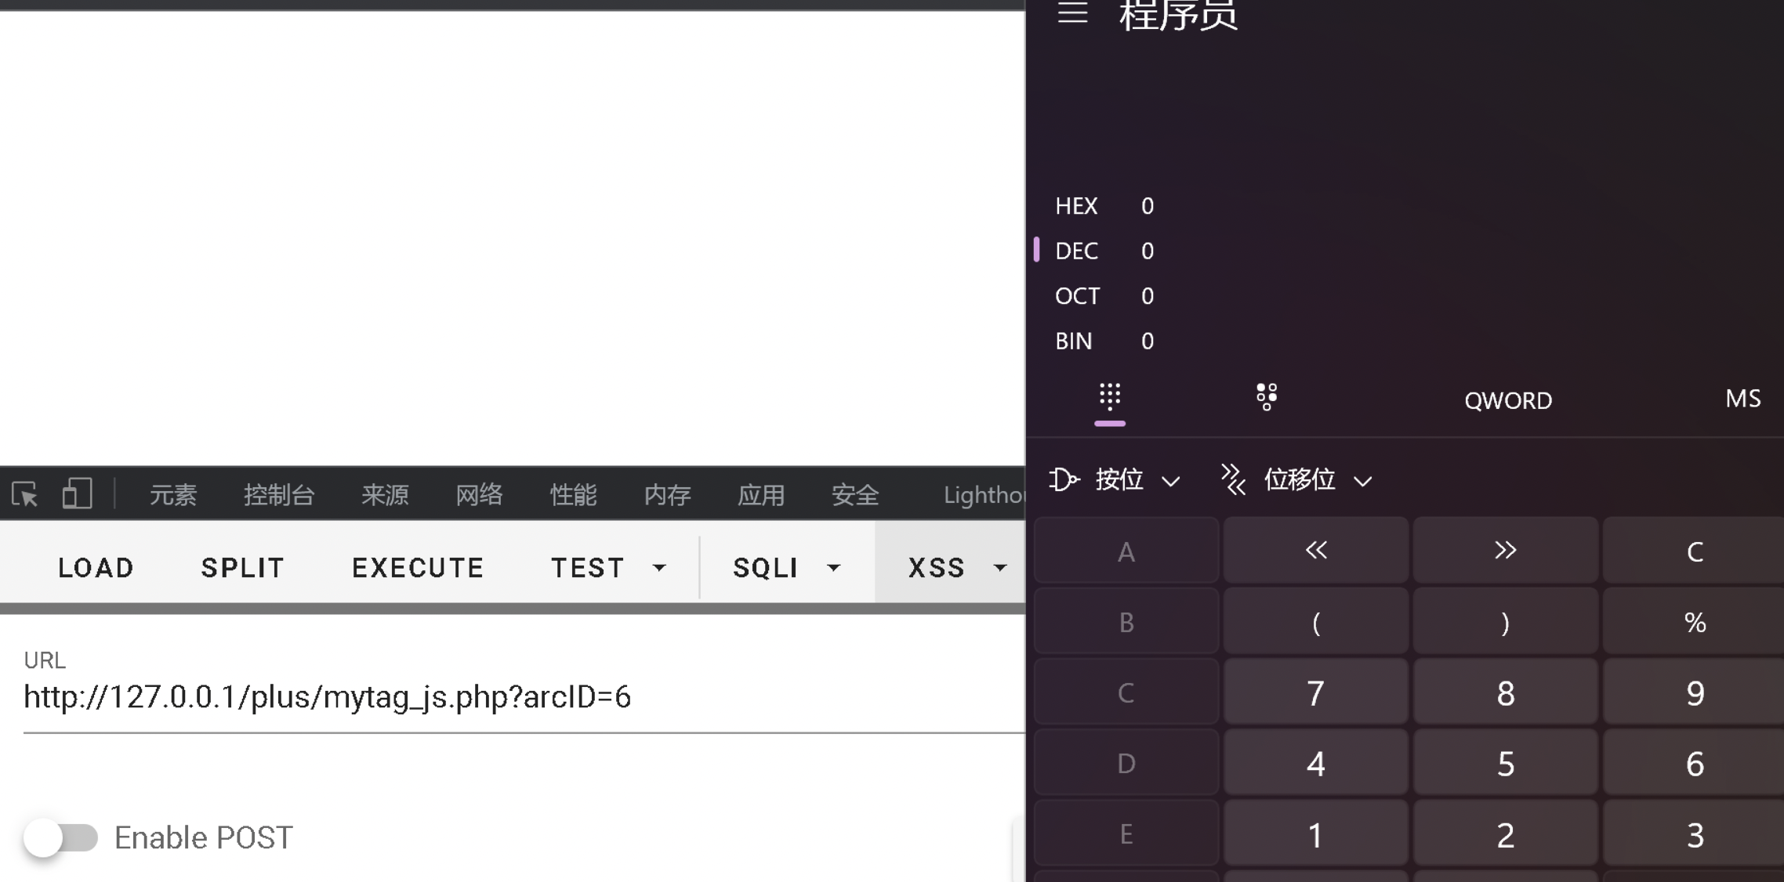Open the TEST dropdown in HackBar
This screenshot has width=1784, height=882.
[x=608, y=567]
